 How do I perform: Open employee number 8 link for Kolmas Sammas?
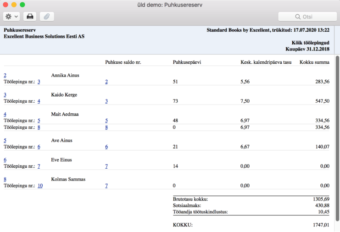point(5,179)
